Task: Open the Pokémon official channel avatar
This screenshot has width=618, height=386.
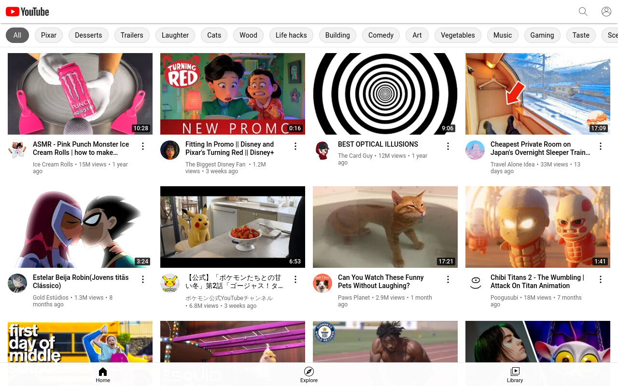Action: (x=170, y=283)
